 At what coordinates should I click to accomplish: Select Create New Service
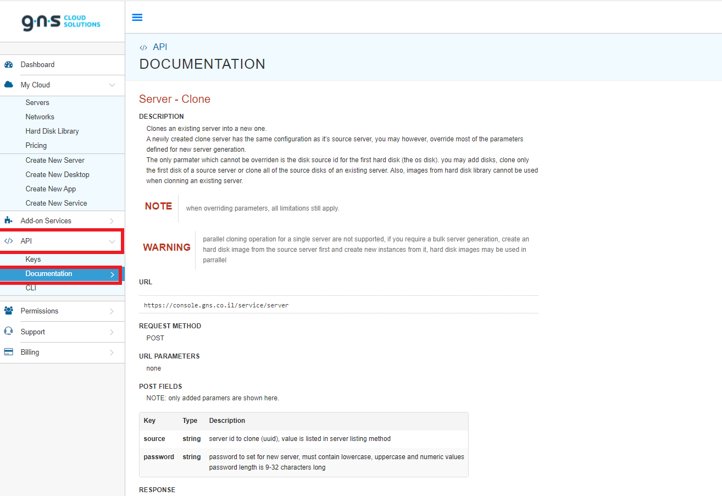56,203
